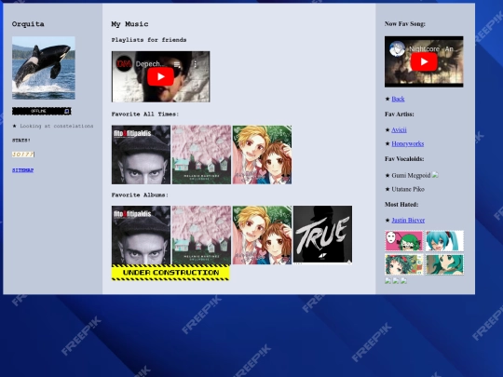Click the first broken image icon below stamps
The image size is (503, 377).
pos(387,281)
